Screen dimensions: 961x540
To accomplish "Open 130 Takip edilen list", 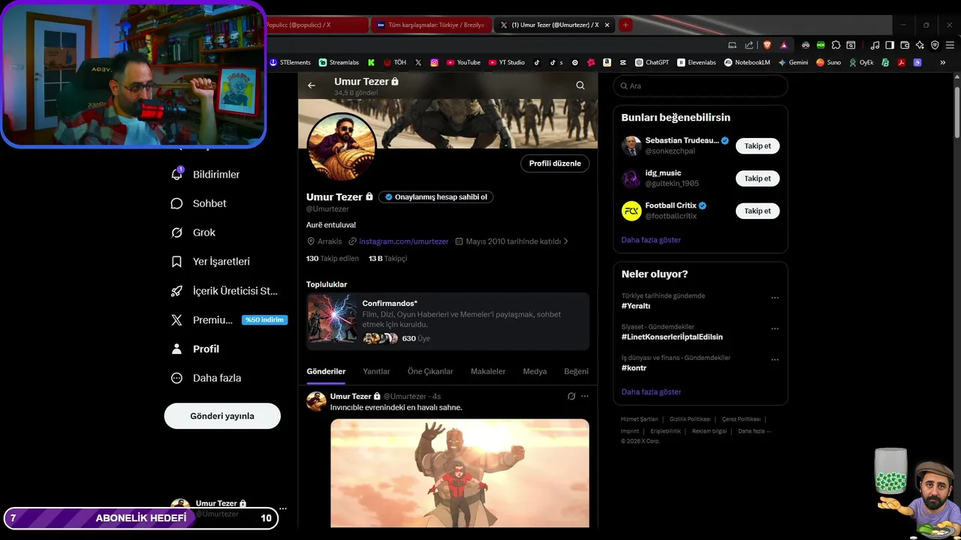I will 333,259.
